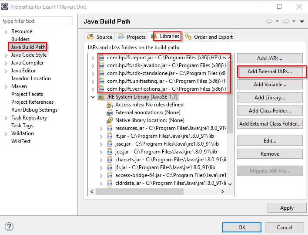Click the jar icon of com.hp.lft.sdk-standalone.jar
The height and width of the screenshot is (235, 308).
[101, 73]
